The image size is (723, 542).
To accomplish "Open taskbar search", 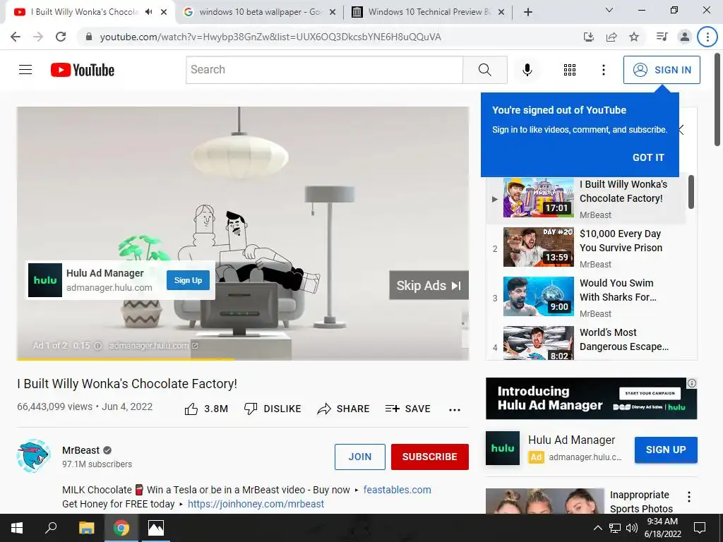I will [51, 528].
